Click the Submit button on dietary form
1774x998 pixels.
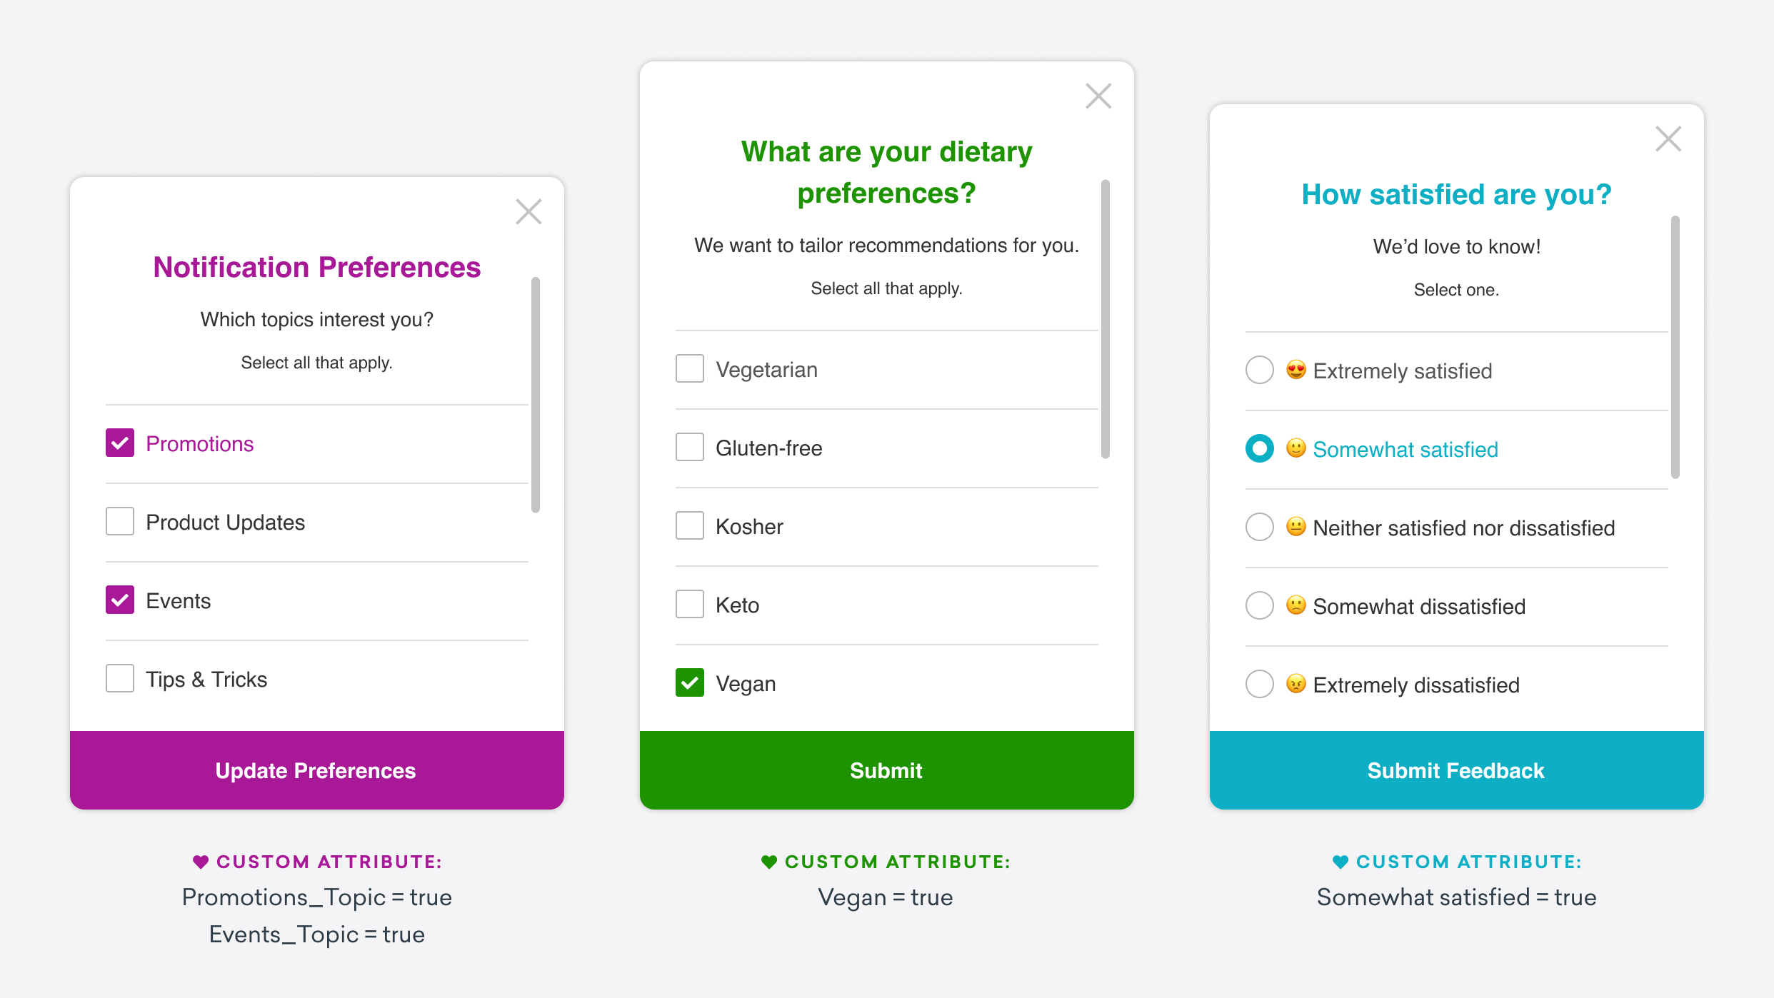pos(886,769)
